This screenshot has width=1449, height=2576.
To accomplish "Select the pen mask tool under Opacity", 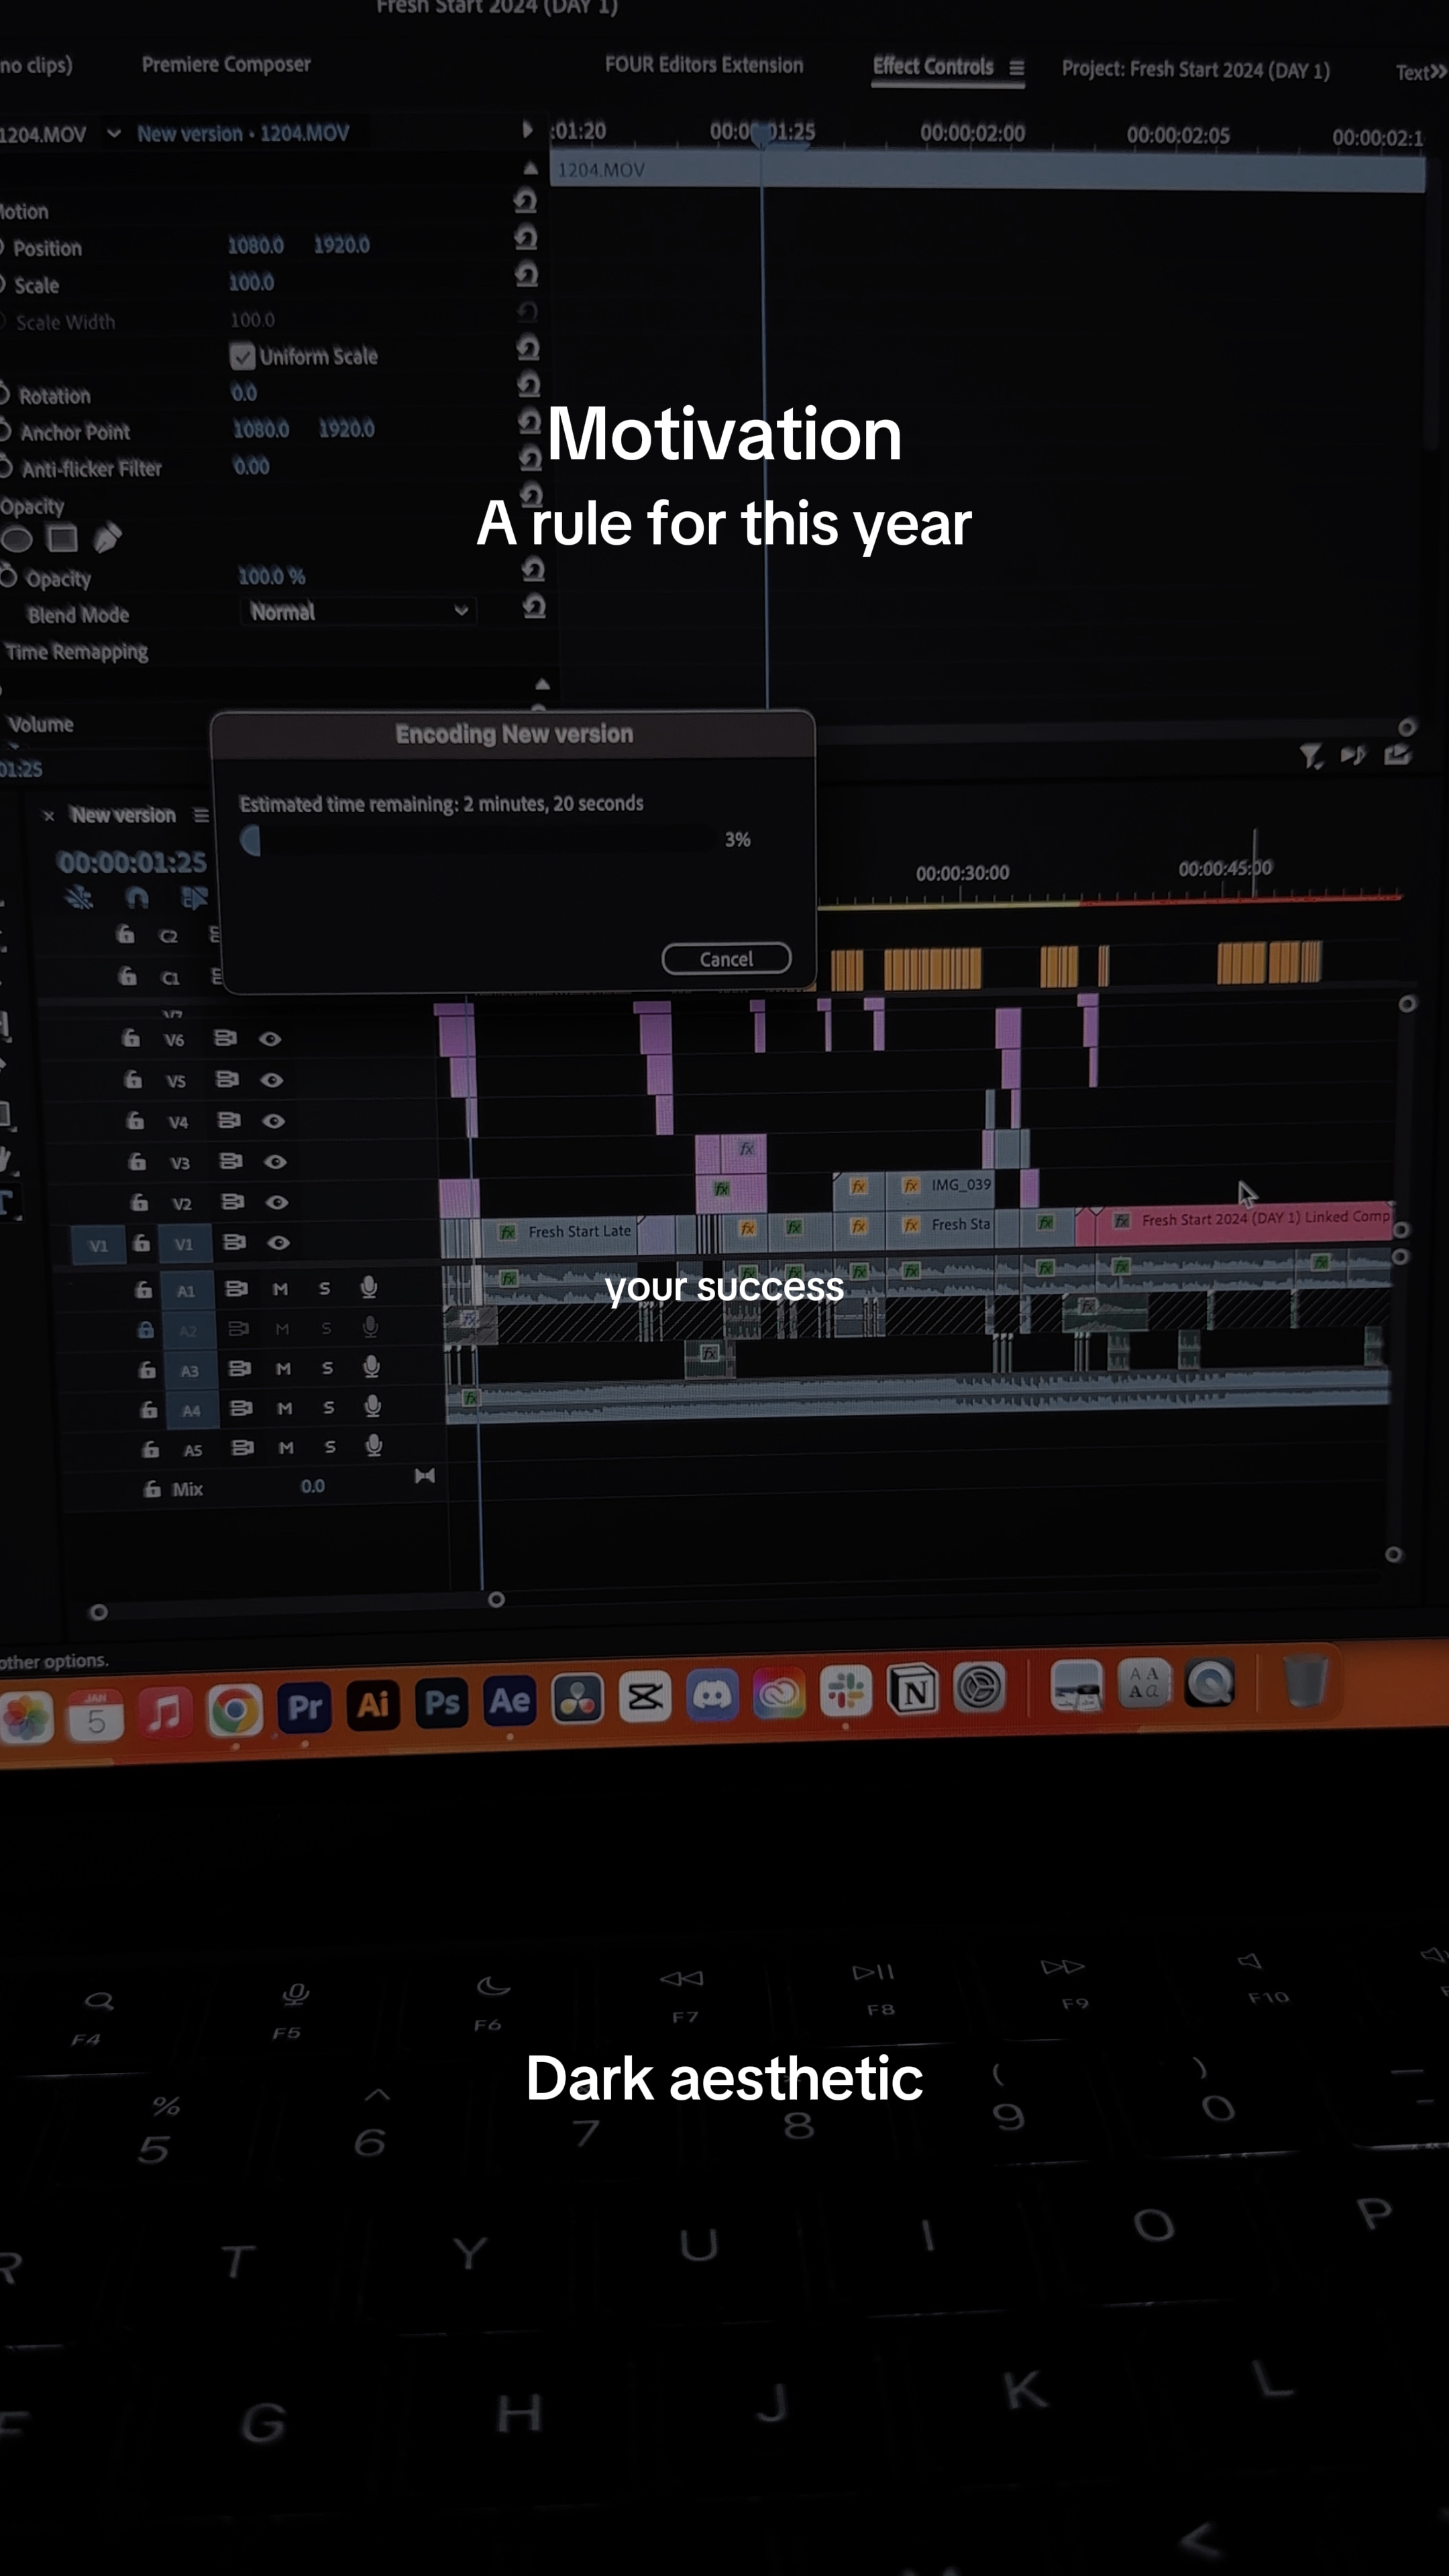I will (x=107, y=538).
